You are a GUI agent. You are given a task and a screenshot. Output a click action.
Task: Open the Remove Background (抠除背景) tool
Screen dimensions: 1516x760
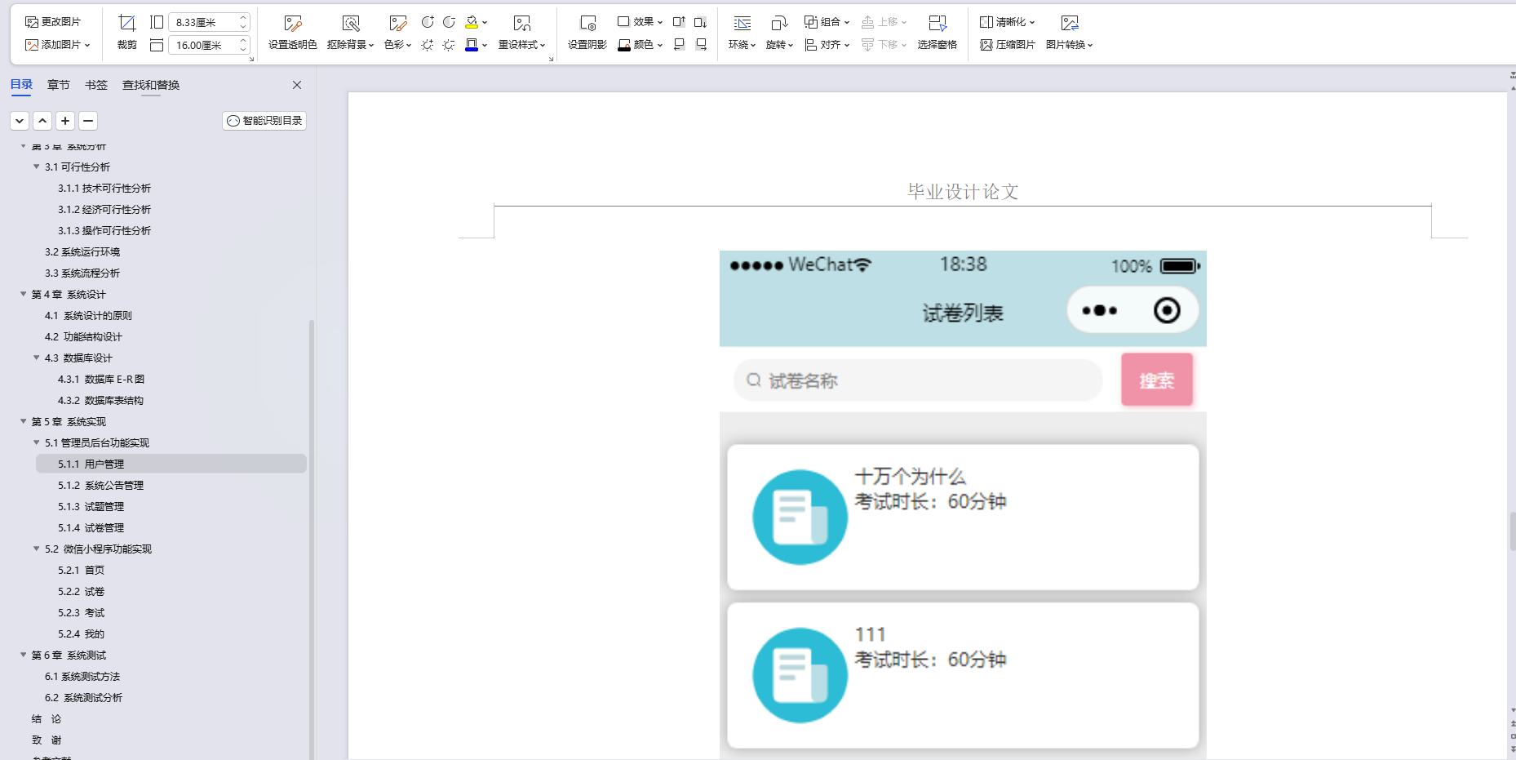tap(349, 33)
